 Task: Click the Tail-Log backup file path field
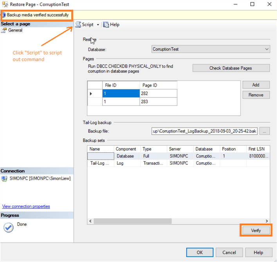pos(204,131)
